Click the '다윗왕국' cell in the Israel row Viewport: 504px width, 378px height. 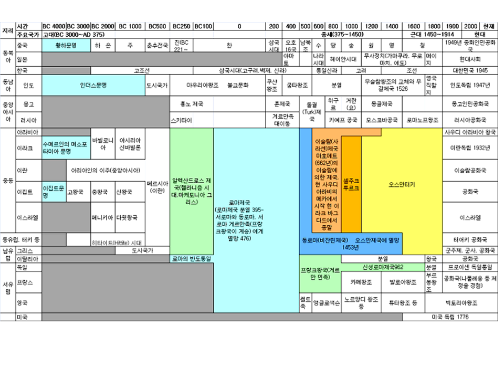point(130,217)
